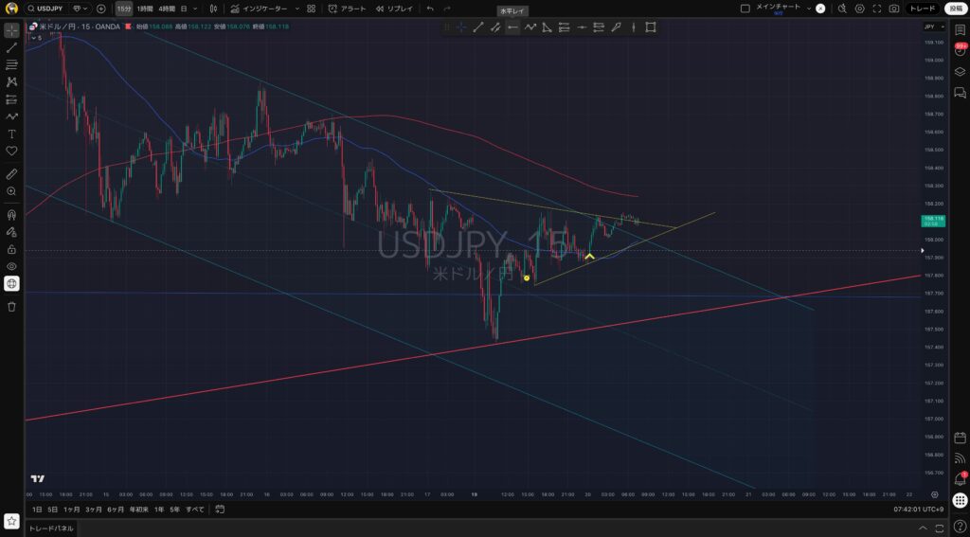Click the トレード trade button
The image size is (970, 537).
pos(923,9)
